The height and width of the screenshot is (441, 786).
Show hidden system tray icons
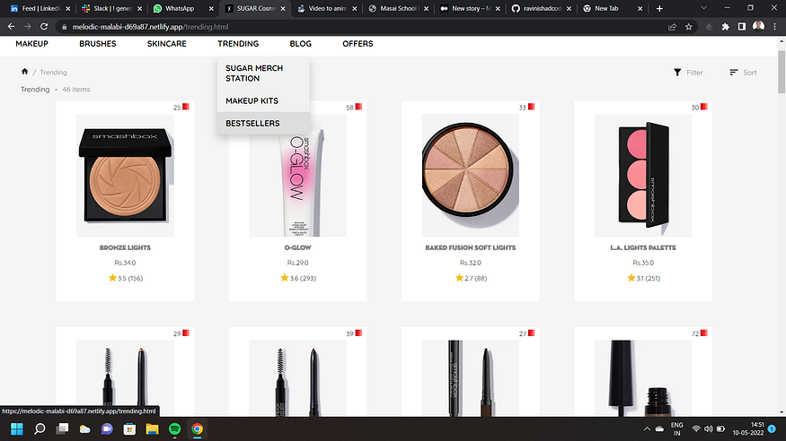(x=647, y=429)
